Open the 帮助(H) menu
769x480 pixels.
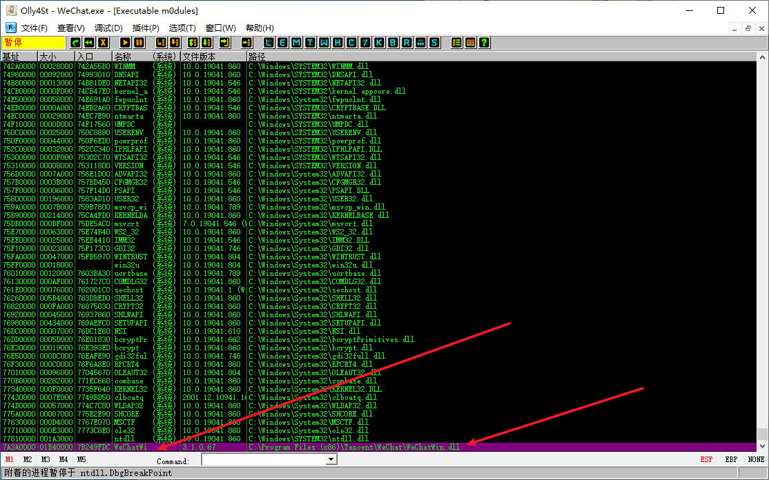260,28
